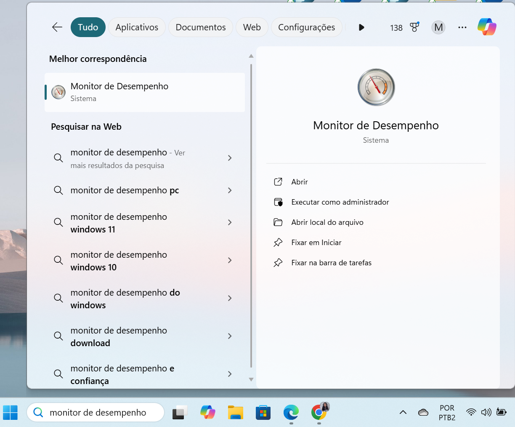Open the Wi-Fi network indicator

point(471,413)
